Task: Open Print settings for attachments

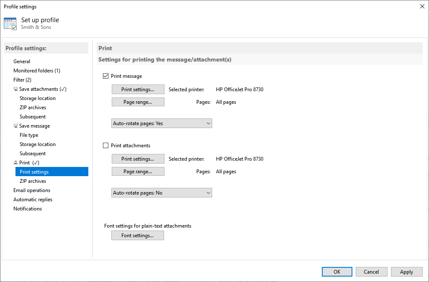Action: (x=138, y=159)
